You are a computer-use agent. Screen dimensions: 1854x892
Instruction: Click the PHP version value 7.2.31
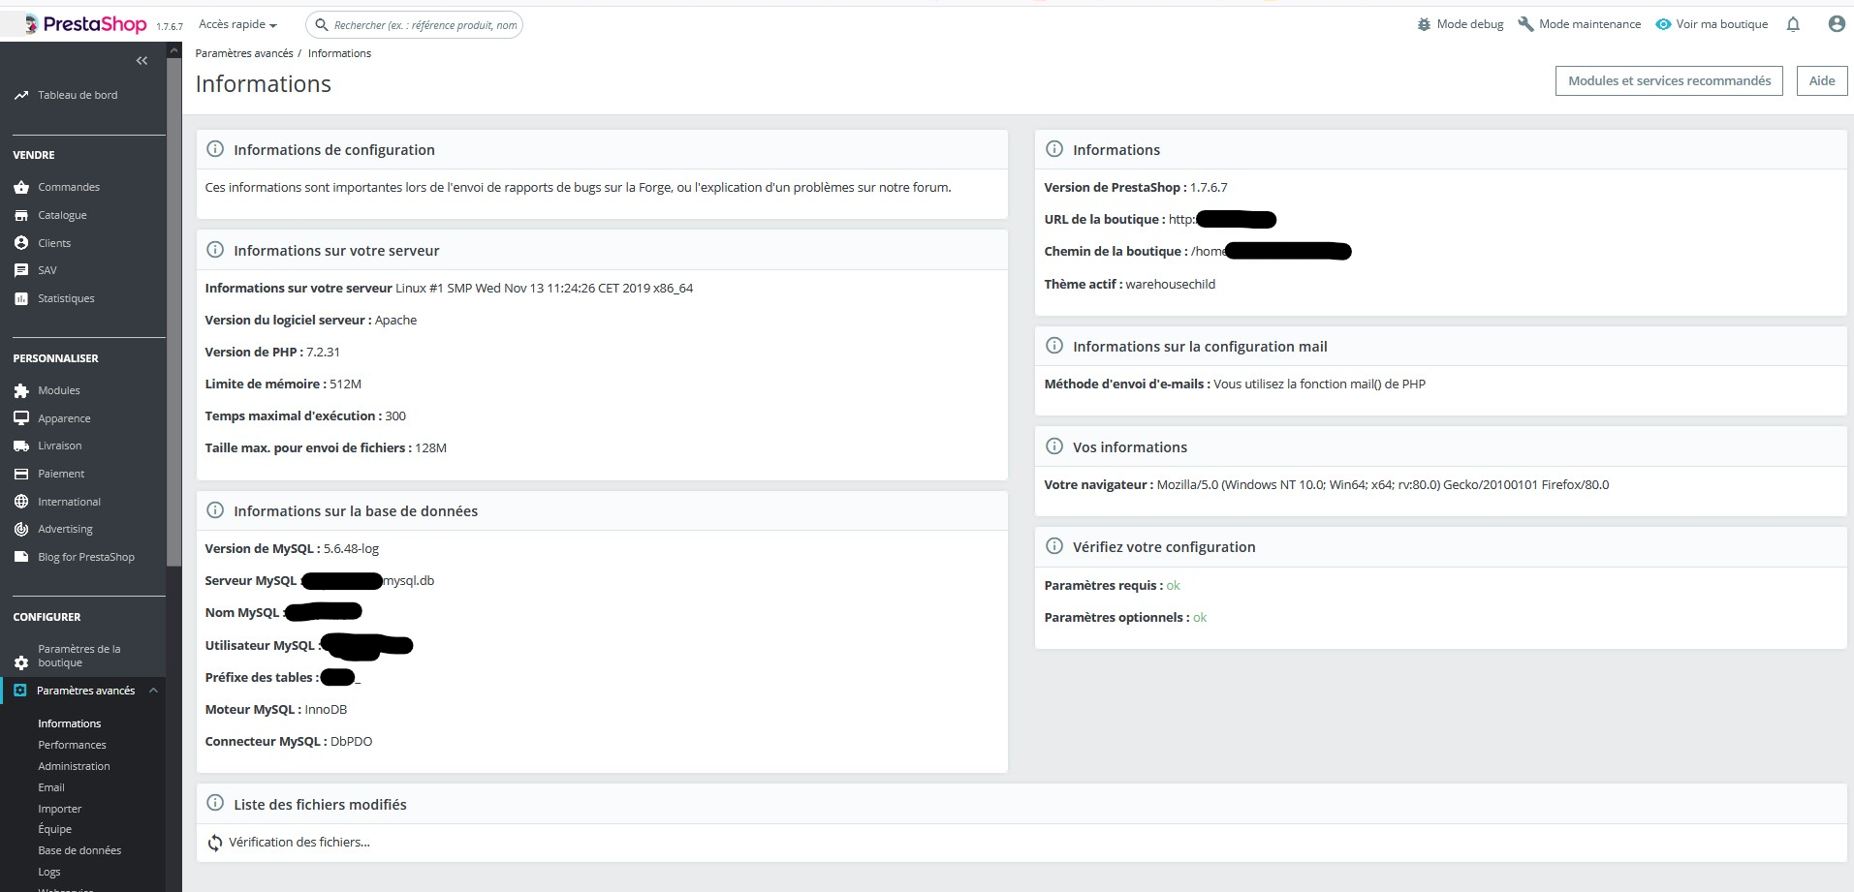pos(323,352)
